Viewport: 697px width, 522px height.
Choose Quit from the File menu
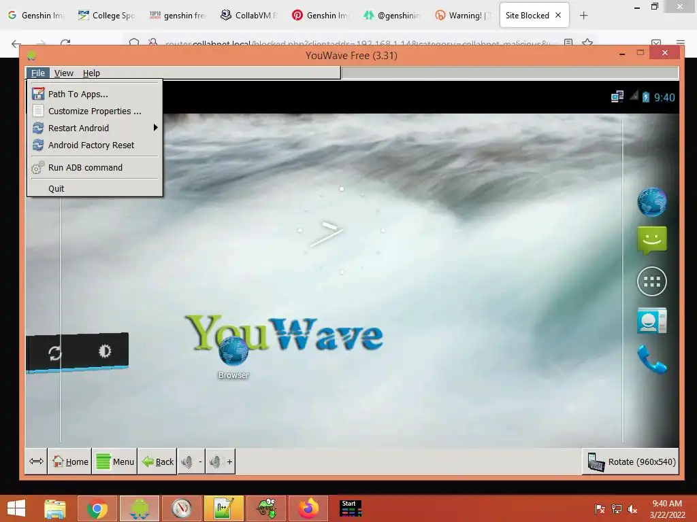(95, 189)
